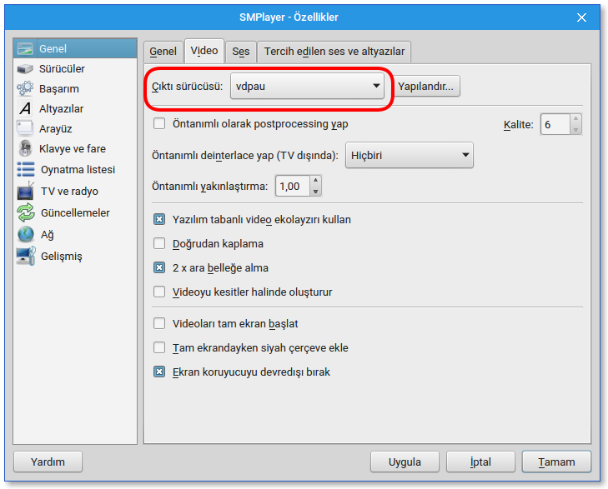Open Oynatma listesi list icon
This screenshot has height=489, width=608.
pos(26,170)
